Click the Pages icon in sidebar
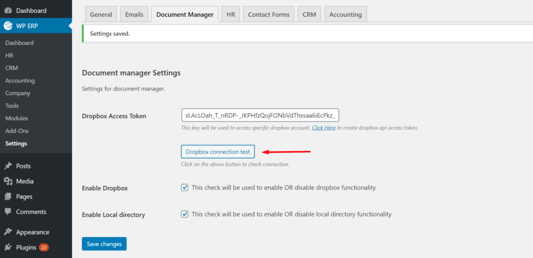533x258 pixels. 8,197
